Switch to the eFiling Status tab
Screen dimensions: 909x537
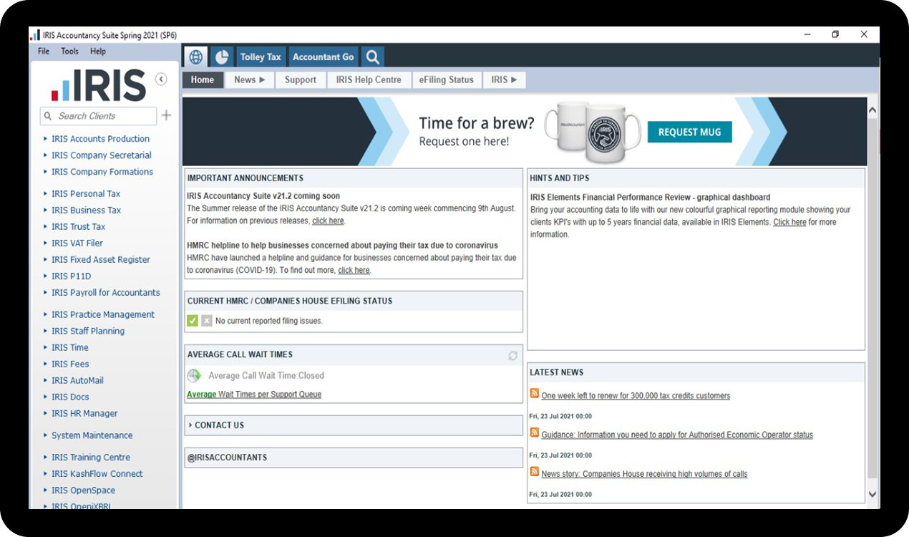[446, 80]
